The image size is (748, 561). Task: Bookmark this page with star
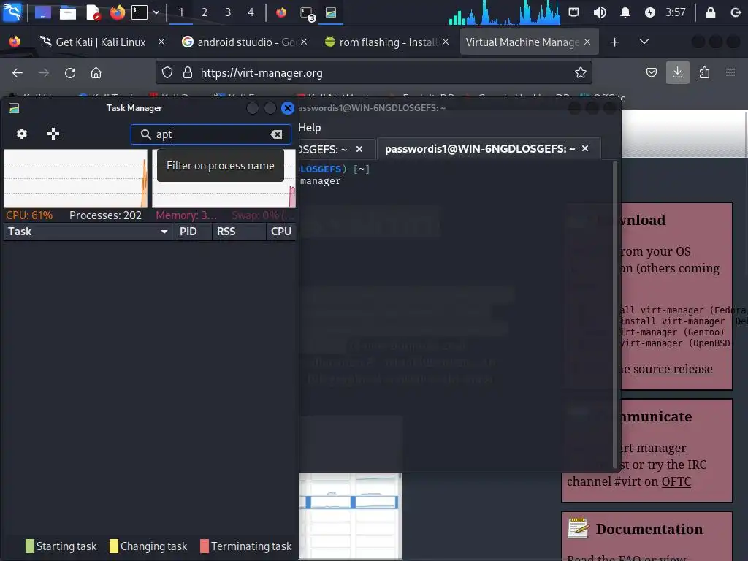580,72
